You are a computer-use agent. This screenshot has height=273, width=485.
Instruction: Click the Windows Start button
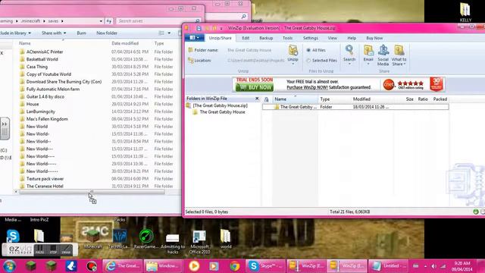pyautogui.click(x=9, y=266)
